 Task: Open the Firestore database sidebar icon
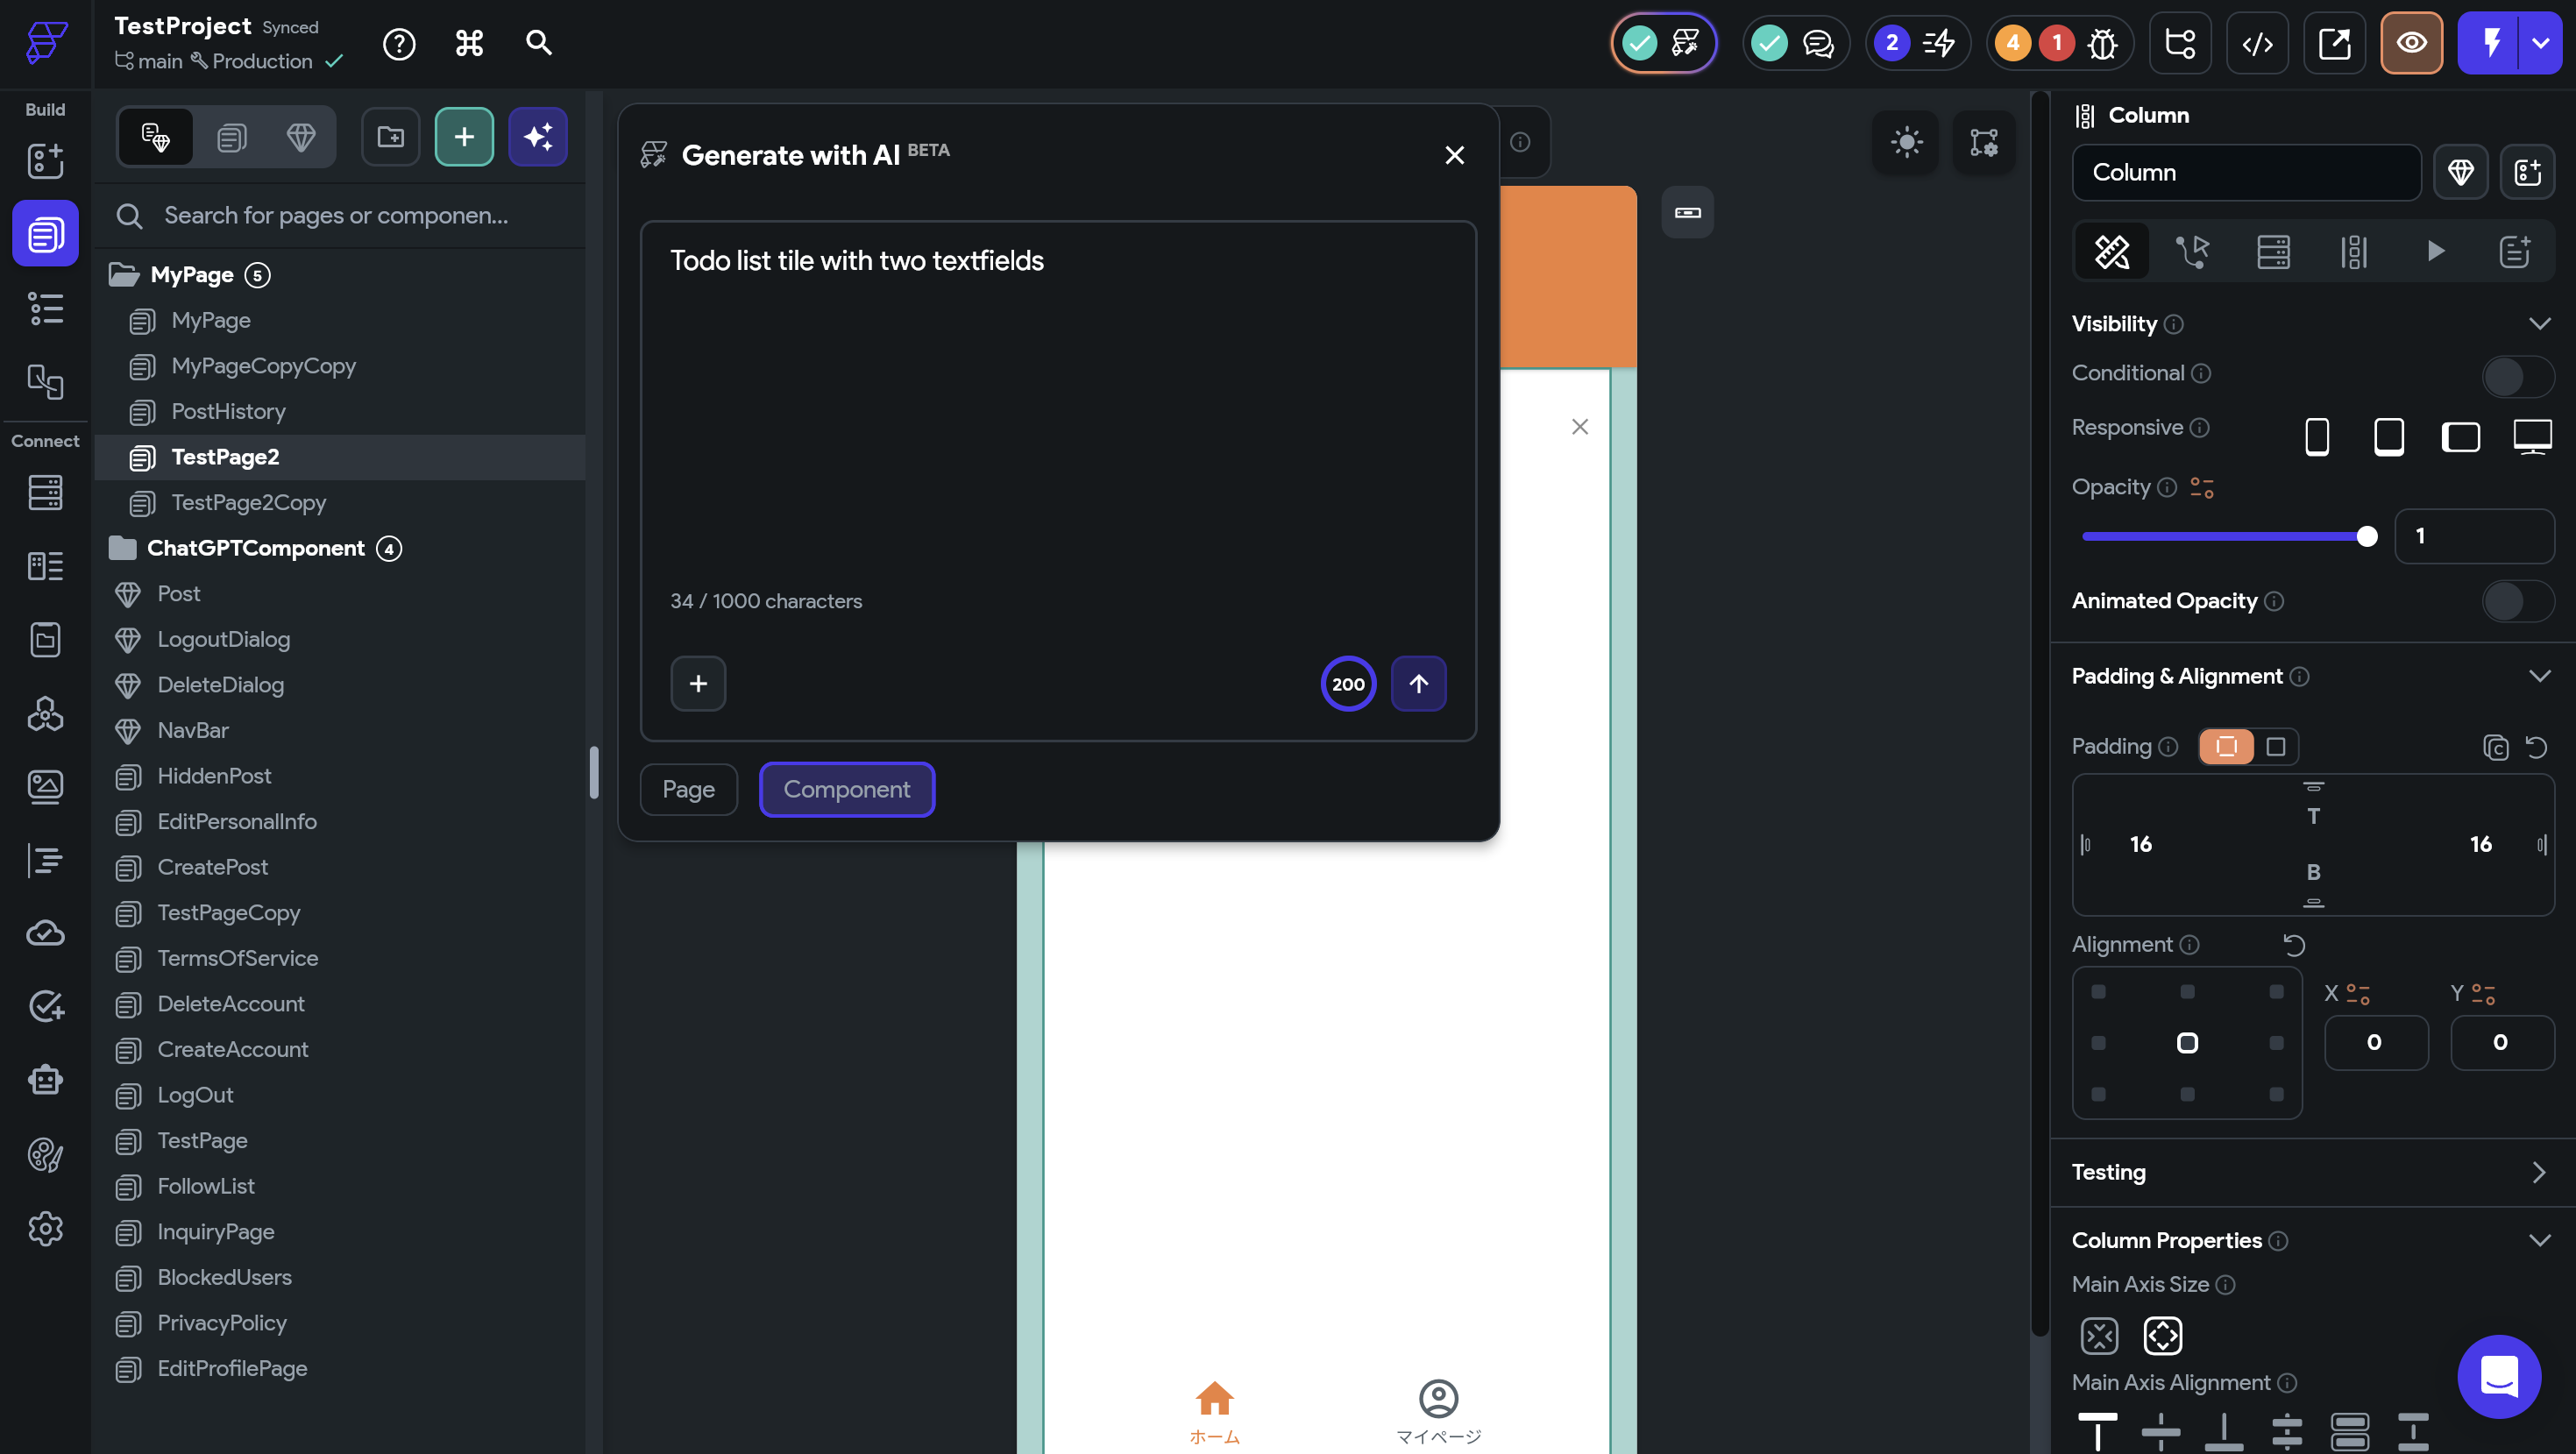45,492
